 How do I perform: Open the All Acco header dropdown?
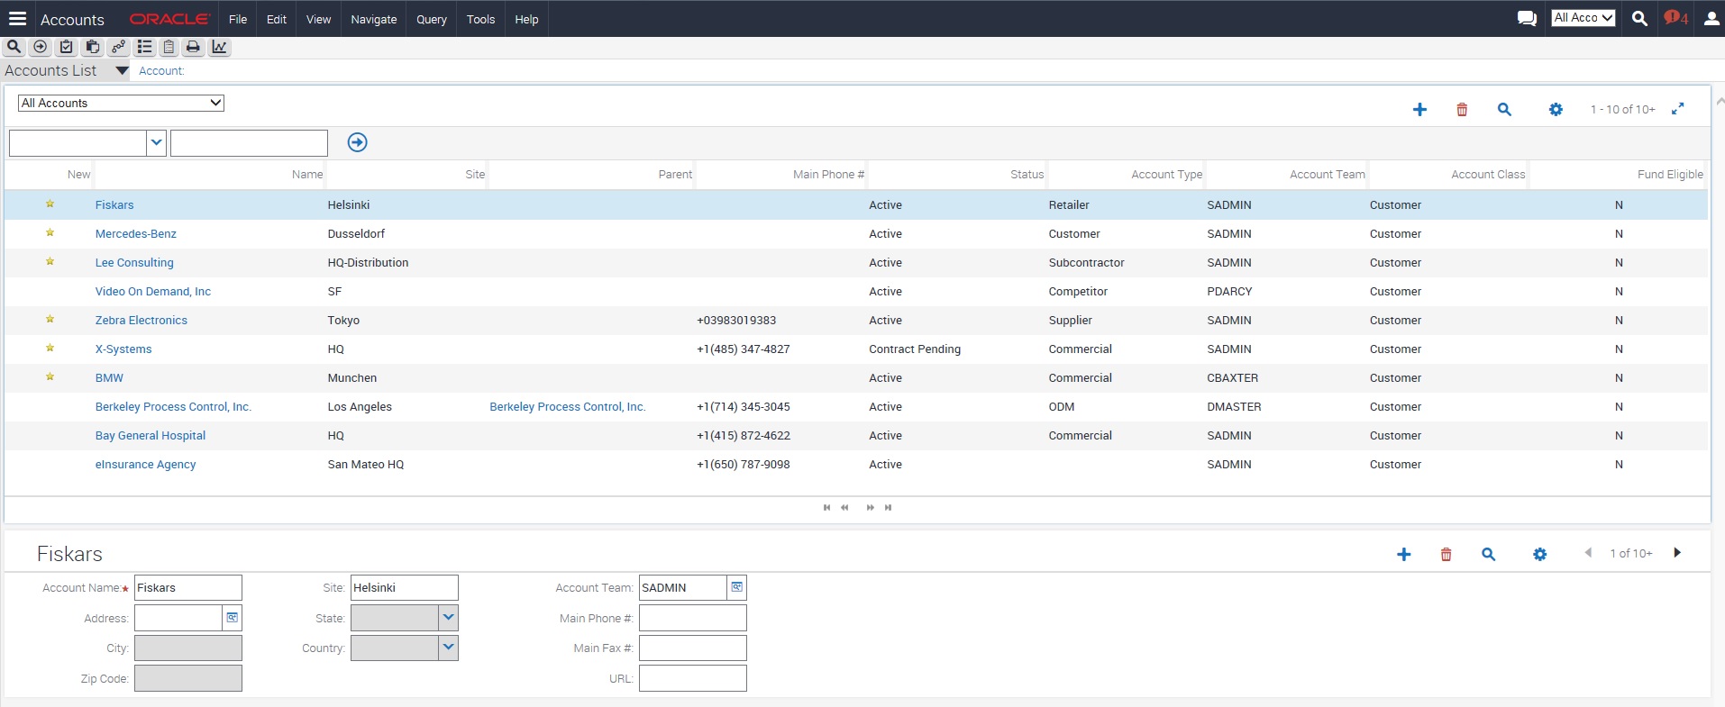click(x=1583, y=17)
